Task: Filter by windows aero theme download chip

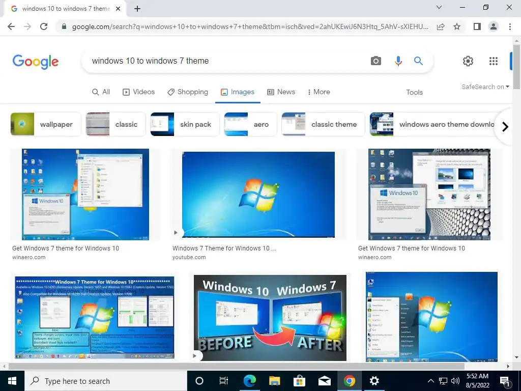Action: 432,124
